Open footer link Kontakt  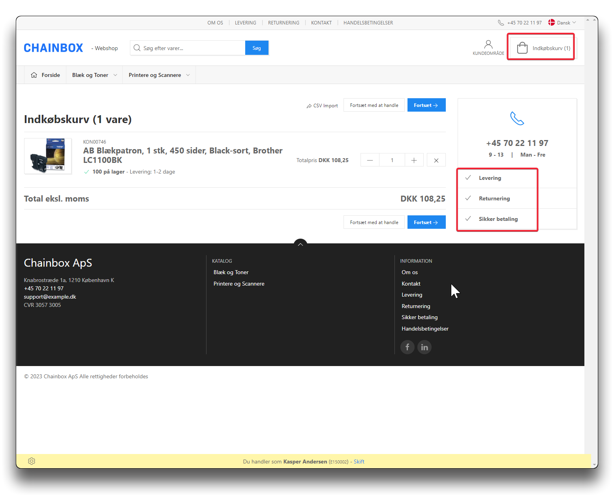point(411,284)
